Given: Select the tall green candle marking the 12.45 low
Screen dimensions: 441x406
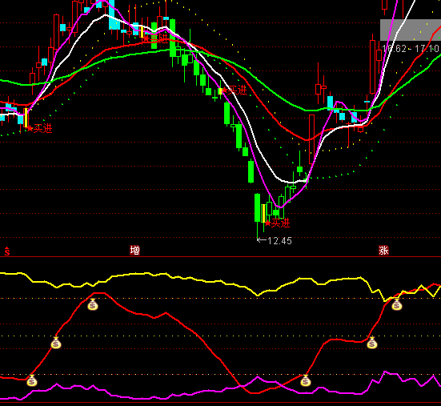Looking at the screenshot, I should coord(258,207).
